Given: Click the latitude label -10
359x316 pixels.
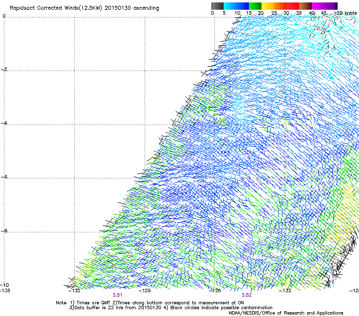Looking at the screenshot, I should coord(4,285).
